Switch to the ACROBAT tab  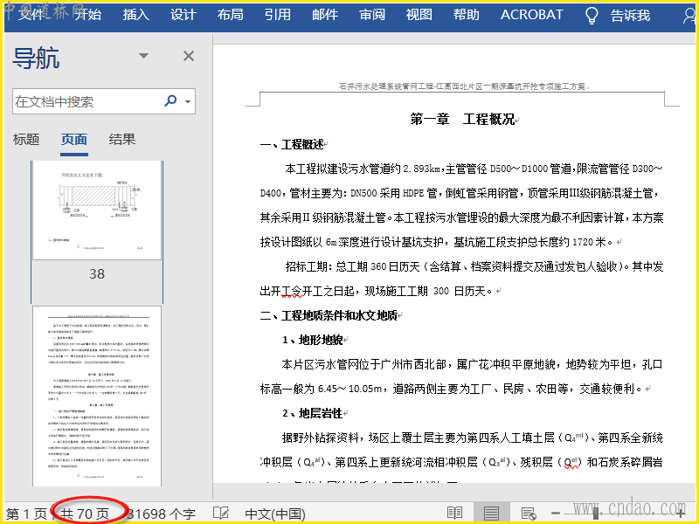click(x=532, y=15)
